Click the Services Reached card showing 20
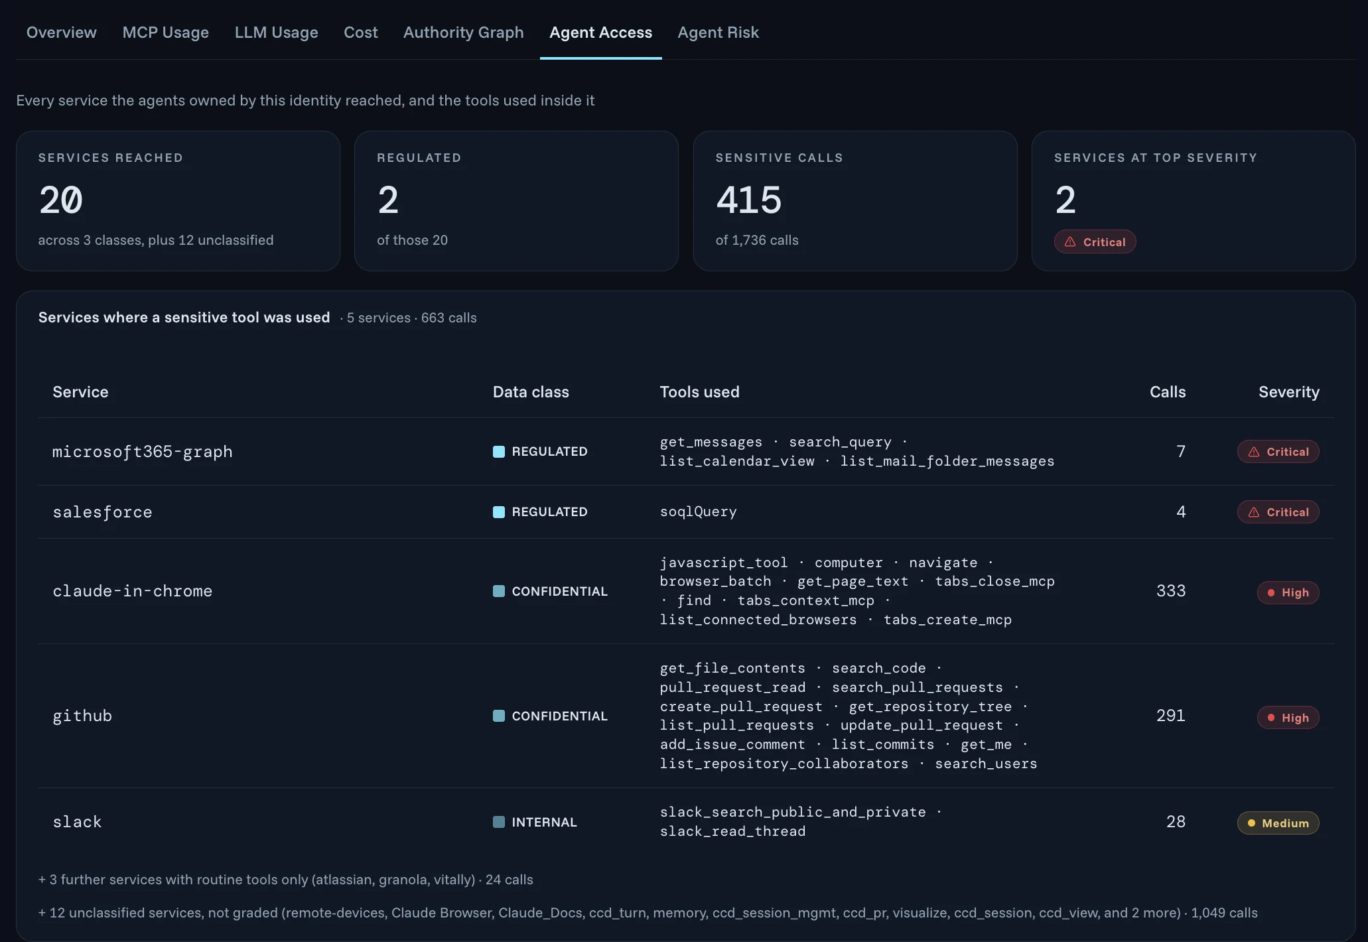The width and height of the screenshot is (1368, 942). pyautogui.click(x=178, y=201)
